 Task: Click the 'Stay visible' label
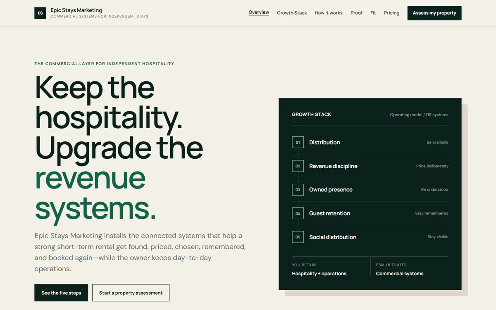point(438,237)
